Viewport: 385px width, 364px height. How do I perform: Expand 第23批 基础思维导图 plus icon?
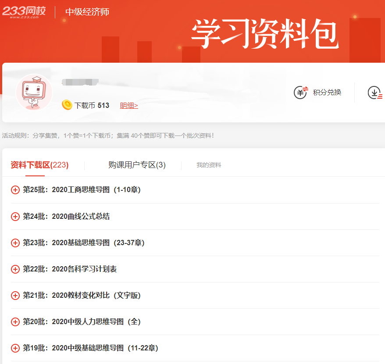click(x=15, y=243)
